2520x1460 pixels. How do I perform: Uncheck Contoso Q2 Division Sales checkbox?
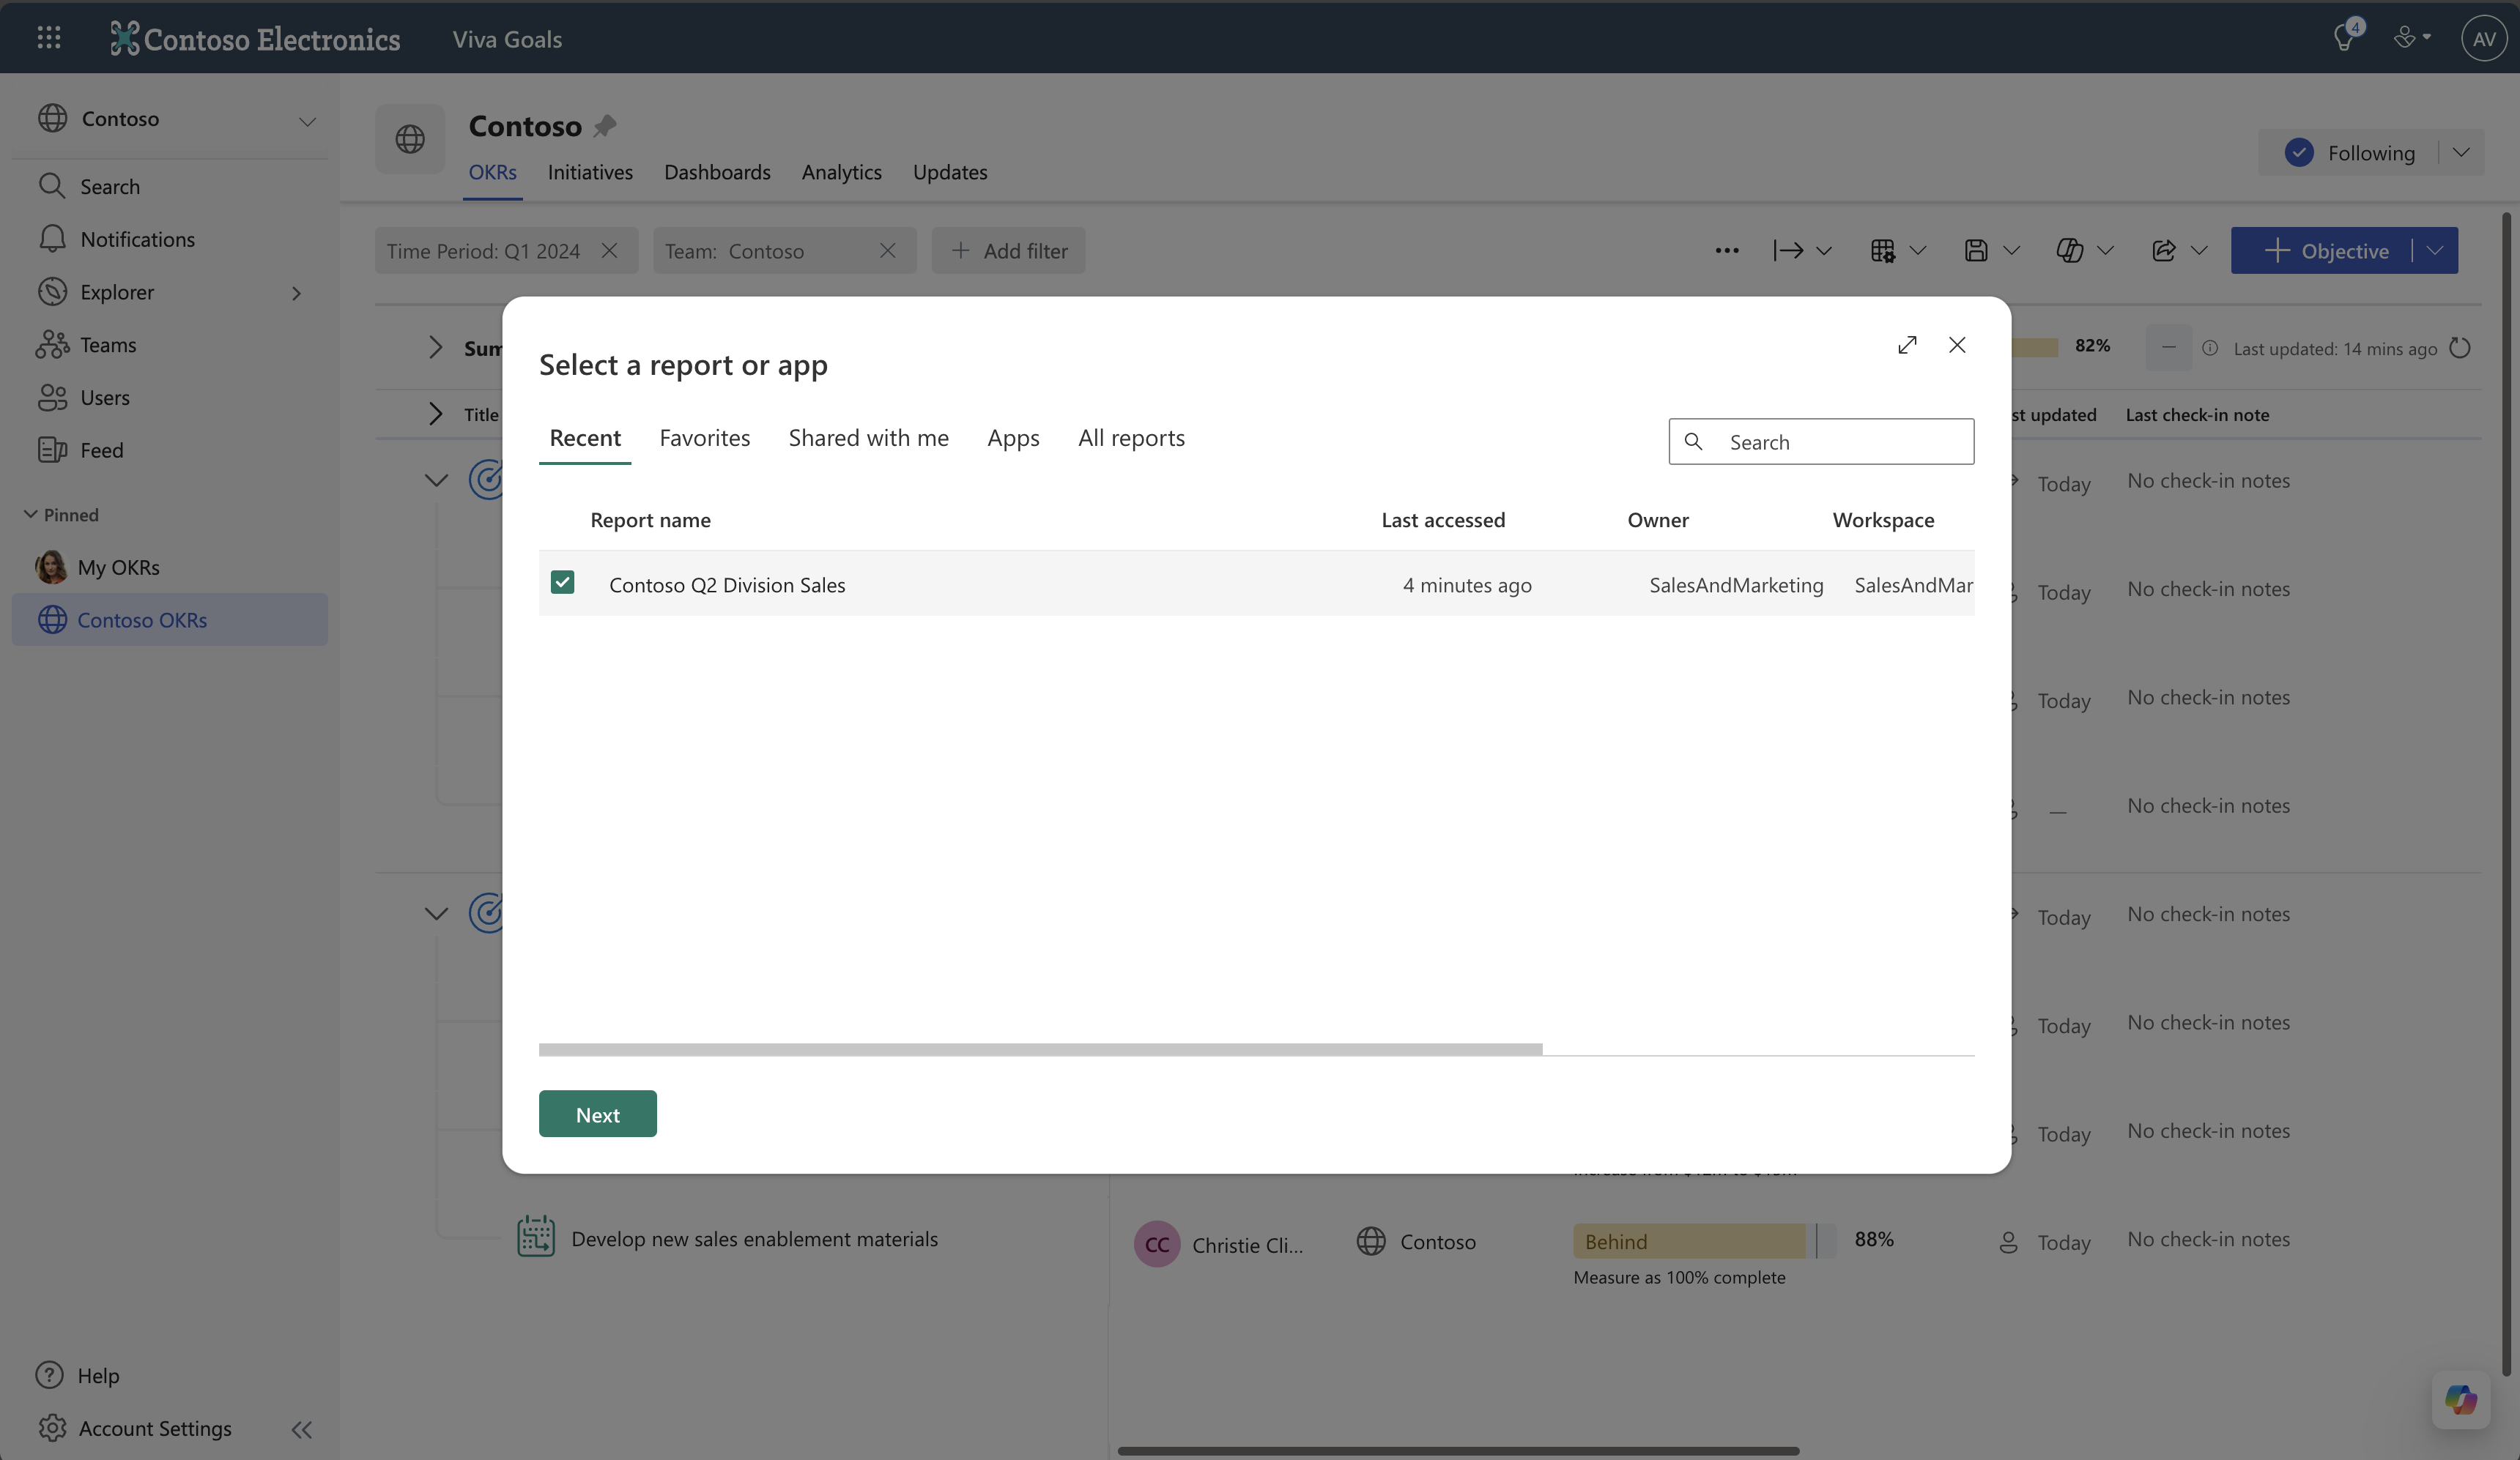(x=562, y=583)
